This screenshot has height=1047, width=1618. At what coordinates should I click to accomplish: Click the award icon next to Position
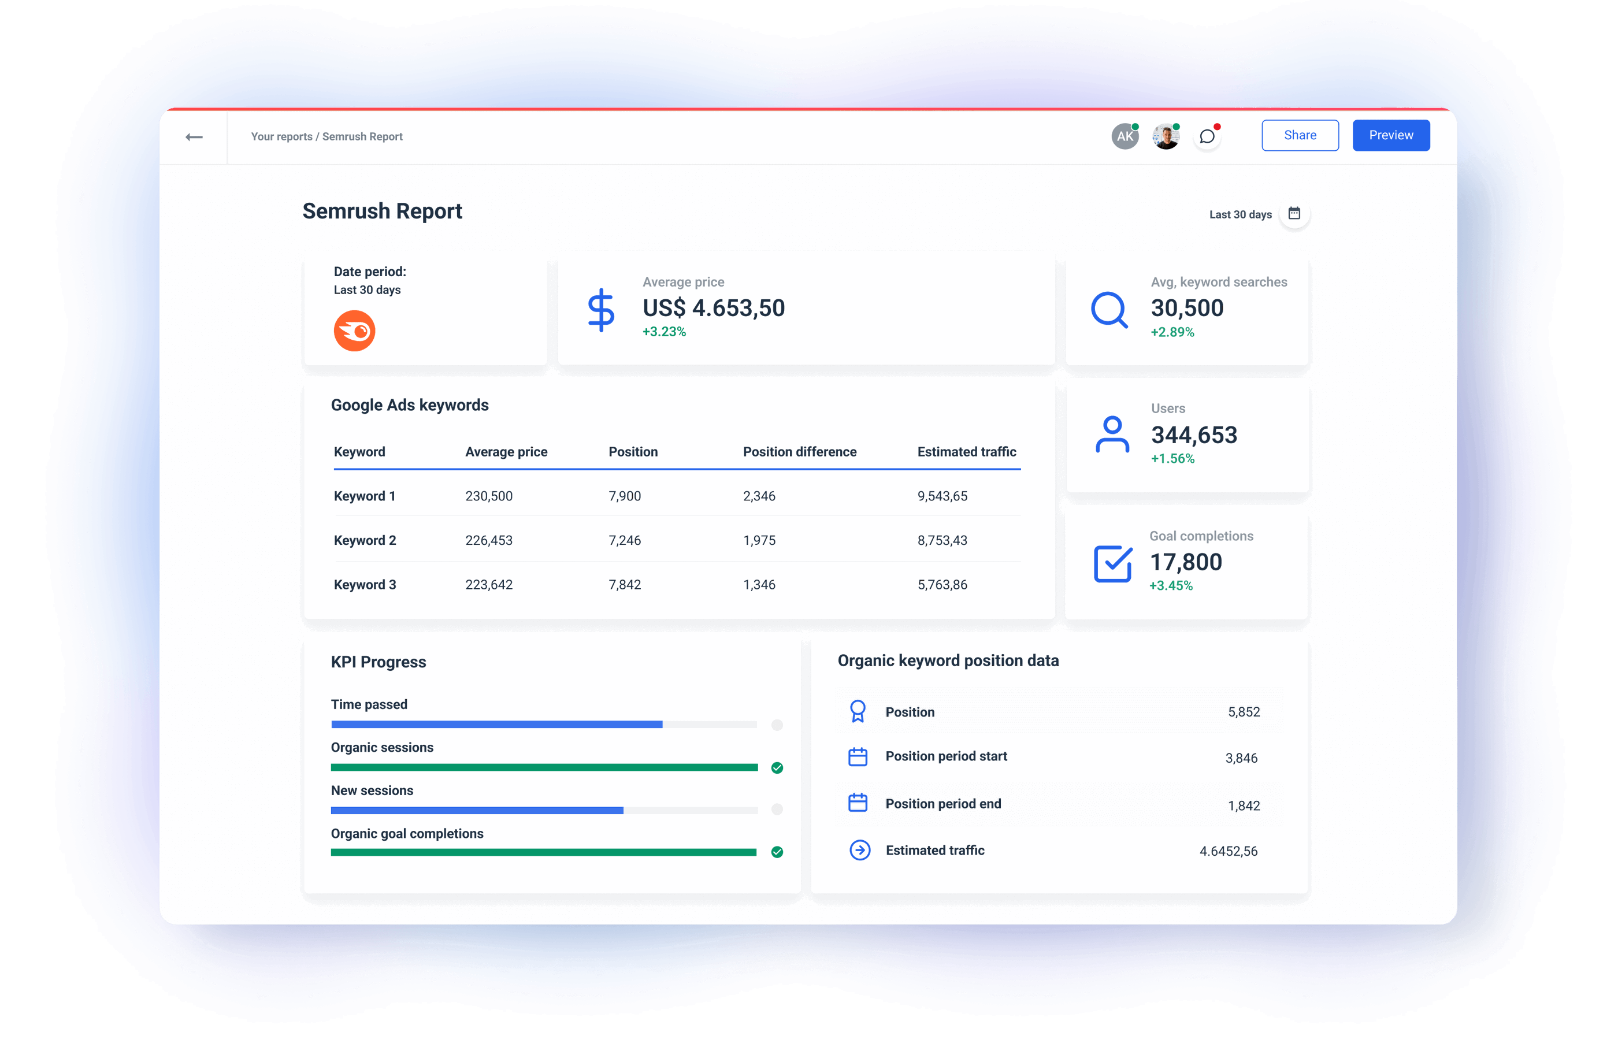point(859,711)
